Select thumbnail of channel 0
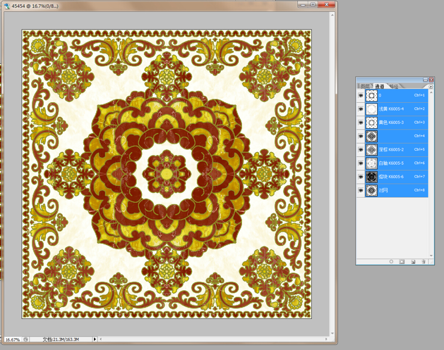 [x=372, y=96]
